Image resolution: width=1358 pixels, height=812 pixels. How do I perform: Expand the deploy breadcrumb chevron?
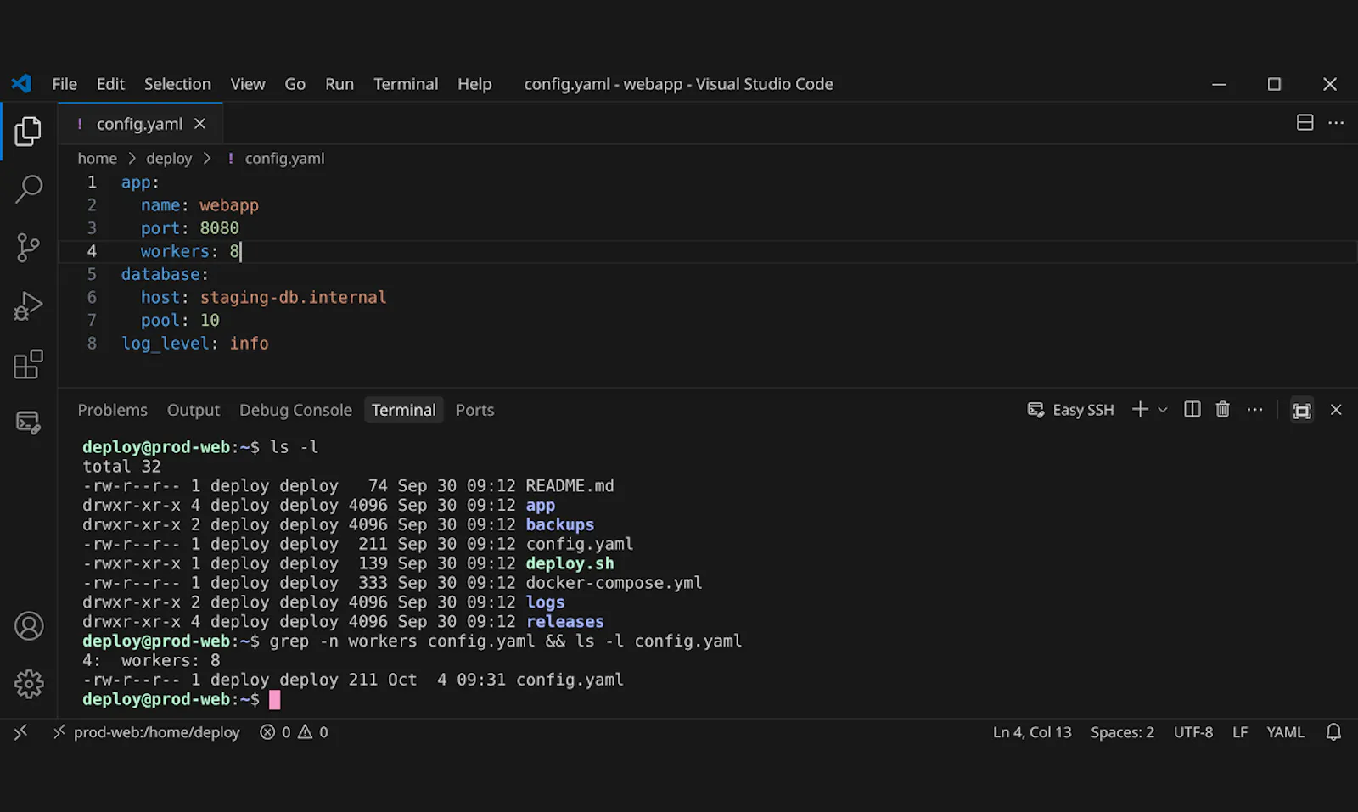(206, 158)
